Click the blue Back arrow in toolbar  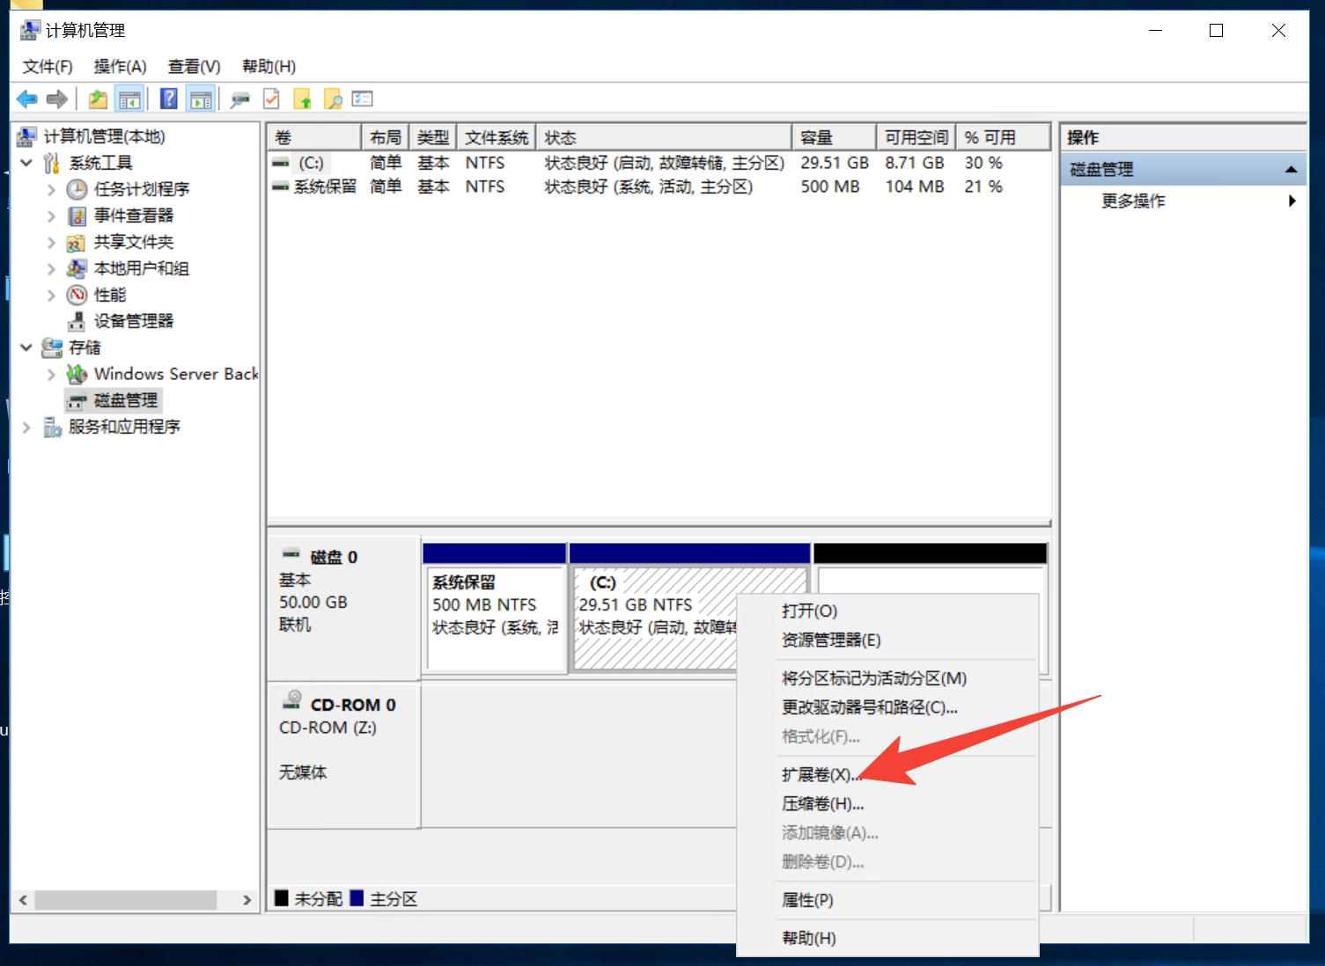coord(27,99)
